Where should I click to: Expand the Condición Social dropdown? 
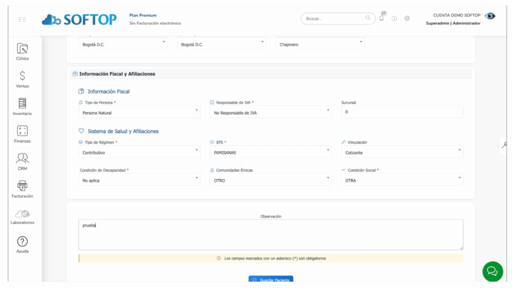pos(402,180)
